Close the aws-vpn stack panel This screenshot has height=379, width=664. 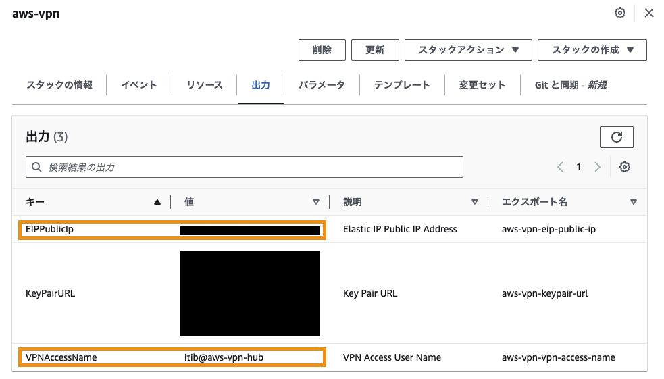pos(648,13)
